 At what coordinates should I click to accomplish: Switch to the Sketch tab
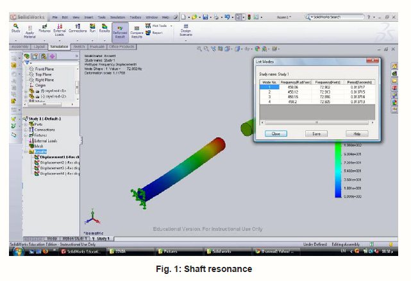[x=80, y=47]
